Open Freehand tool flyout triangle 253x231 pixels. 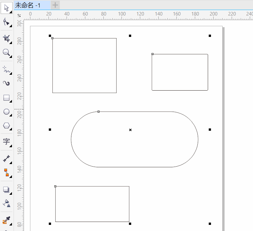coord(11,73)
